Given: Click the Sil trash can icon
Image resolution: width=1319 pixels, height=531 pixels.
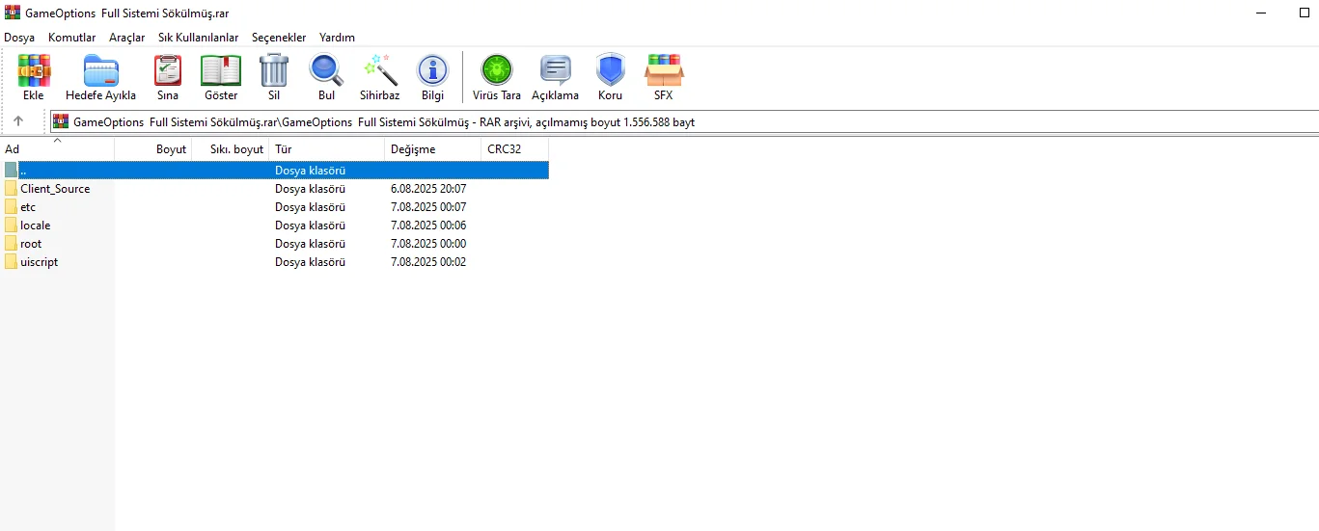Looking at the screenshot, I should [x=274, y=70].
